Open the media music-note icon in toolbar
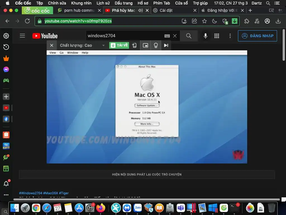Screen dimensions: 286x215 click(x=257, y=21)
